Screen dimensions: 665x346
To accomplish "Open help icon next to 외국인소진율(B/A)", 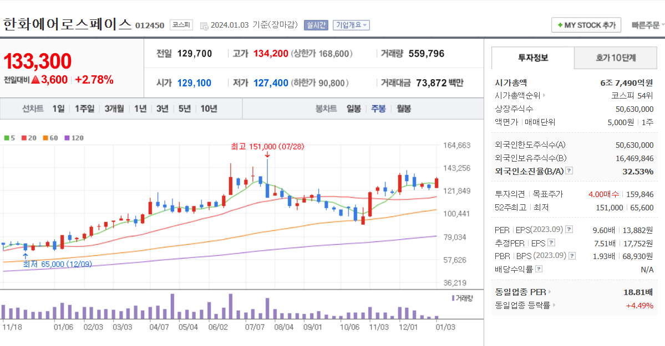I will coord(569,171).
